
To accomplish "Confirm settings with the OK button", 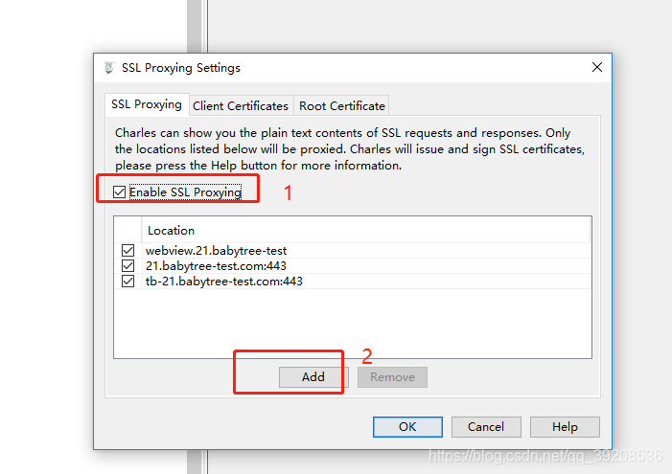I will tap(407, 427).
